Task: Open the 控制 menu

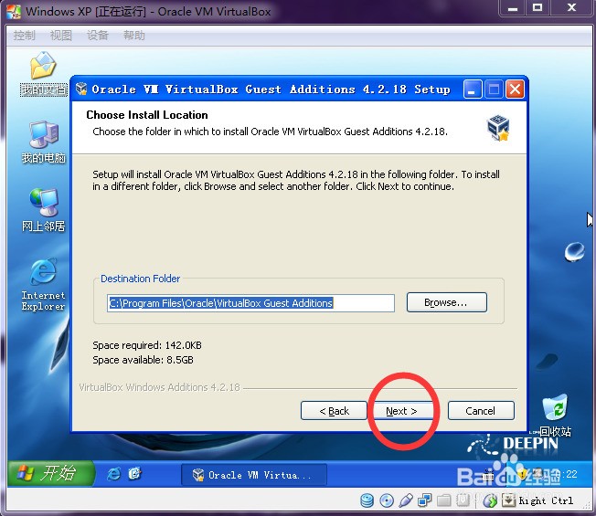Action: [25, 36]
